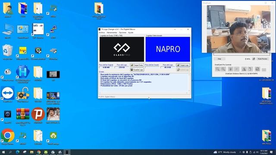Open File Explorer from the taskbar
The image size is (276, 155).
click(x=31, y=152)
